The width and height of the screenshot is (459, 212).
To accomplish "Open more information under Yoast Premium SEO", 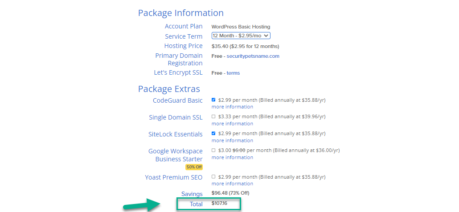I will point(232,184).
